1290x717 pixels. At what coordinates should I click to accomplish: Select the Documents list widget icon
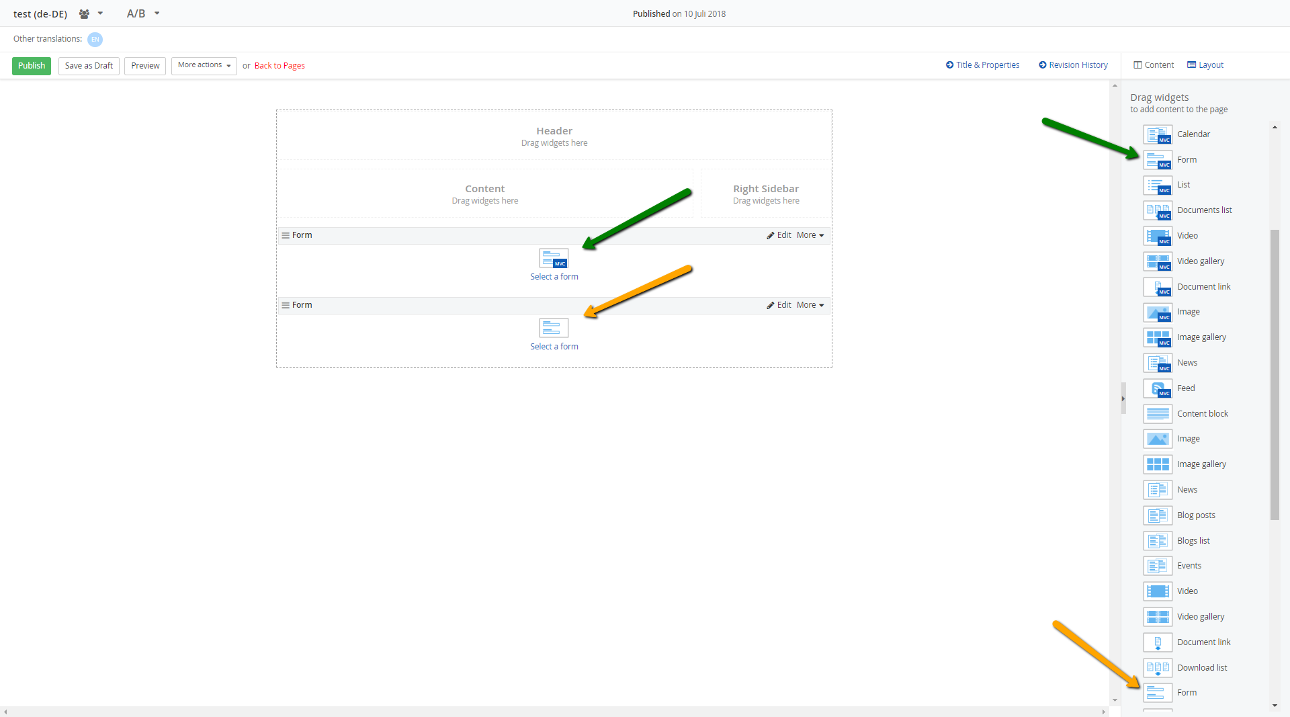pos(1158,210)
